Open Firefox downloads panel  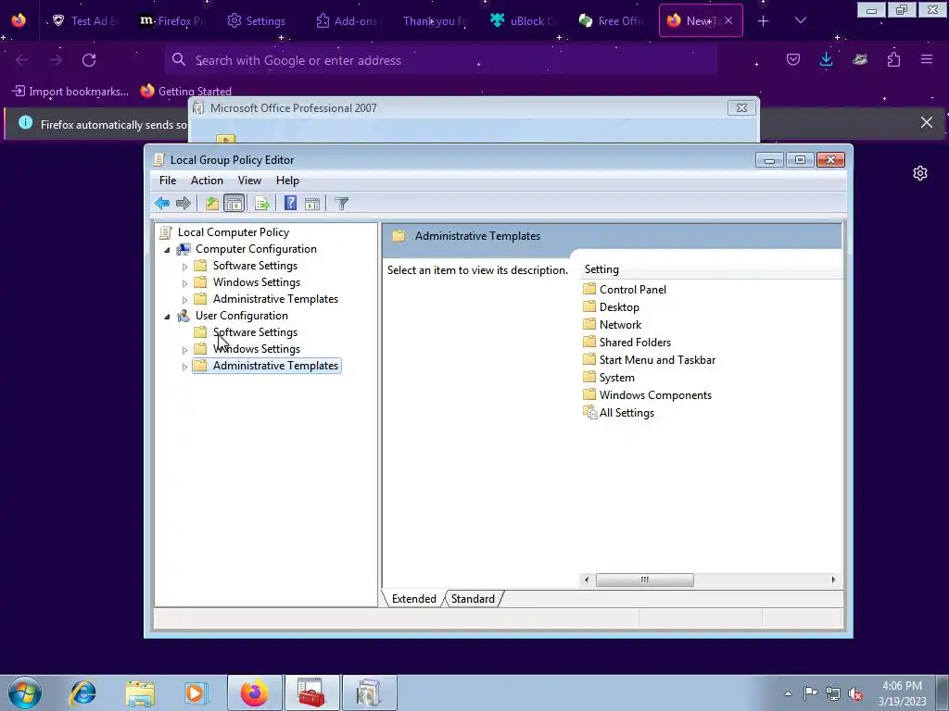826,59
